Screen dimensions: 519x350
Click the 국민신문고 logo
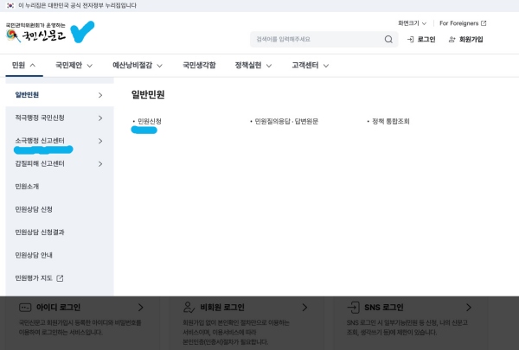tap(35, 34)
